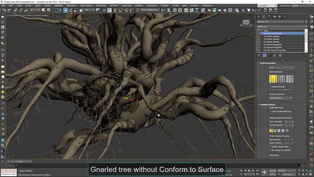314x177 pixels.
Task: Open the Customize menu
Action: click(127, 5)
